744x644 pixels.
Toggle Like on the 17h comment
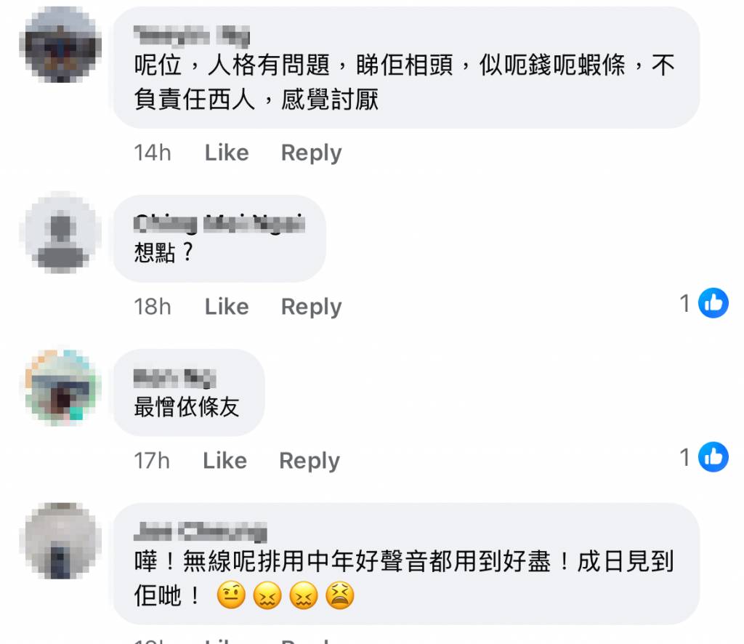(225, 460)
